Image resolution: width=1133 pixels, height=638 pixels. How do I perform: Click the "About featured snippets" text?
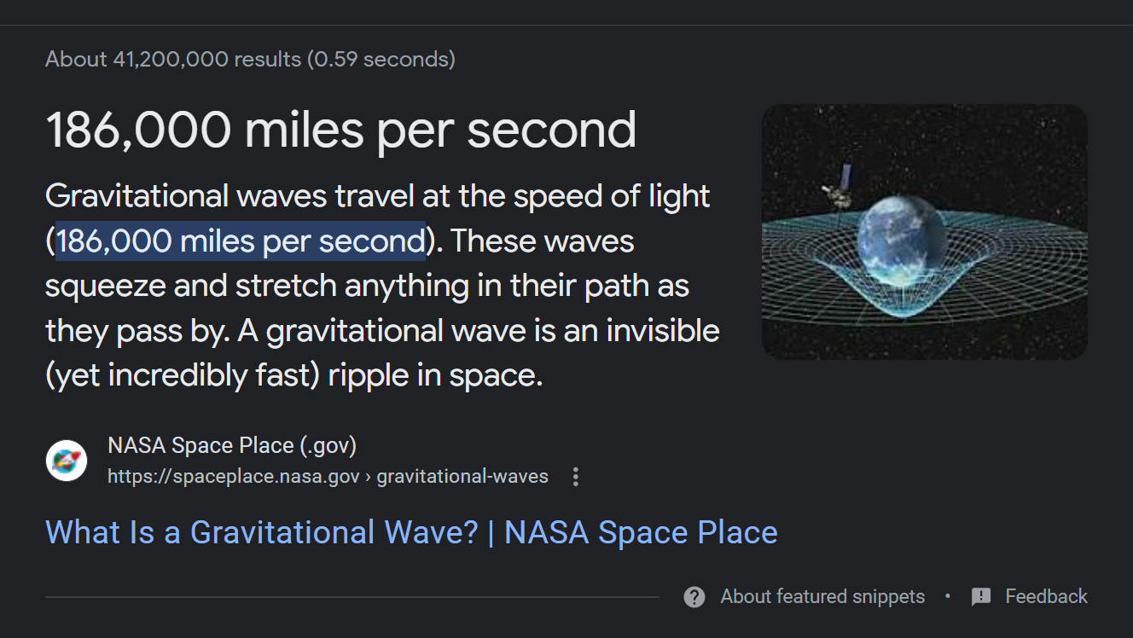(x=822, y=597)
